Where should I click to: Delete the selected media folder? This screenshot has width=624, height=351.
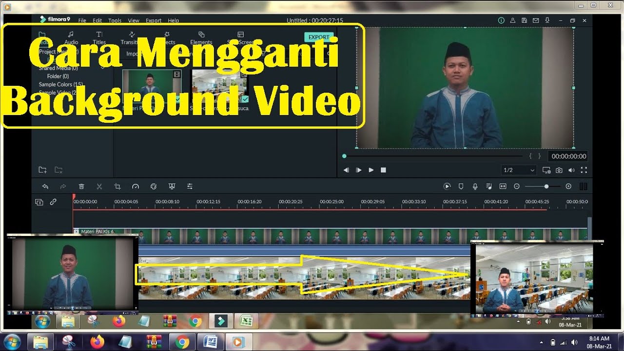coord(58,170)
